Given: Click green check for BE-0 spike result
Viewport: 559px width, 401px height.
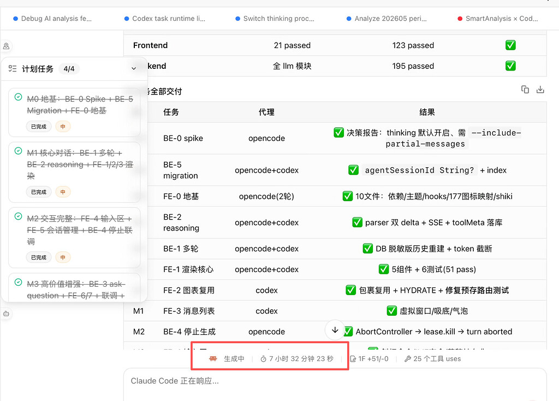Looking at the screenshot, I should 338,132.
